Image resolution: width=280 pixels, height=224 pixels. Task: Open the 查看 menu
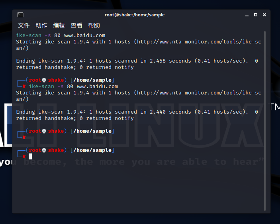point(76,26)
